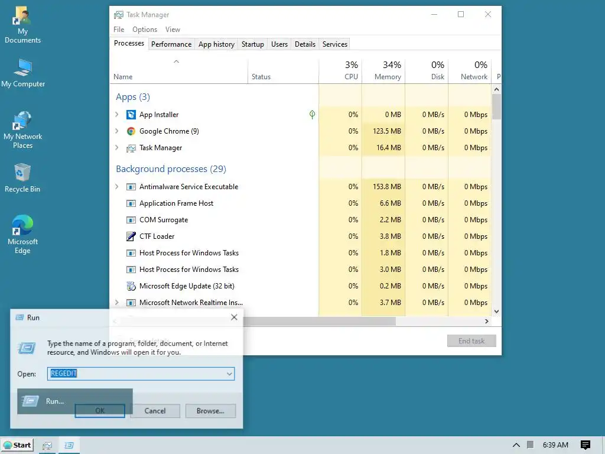Click the Background processes (29) heading
605x454 pixels.
click(x=171, y=169)
